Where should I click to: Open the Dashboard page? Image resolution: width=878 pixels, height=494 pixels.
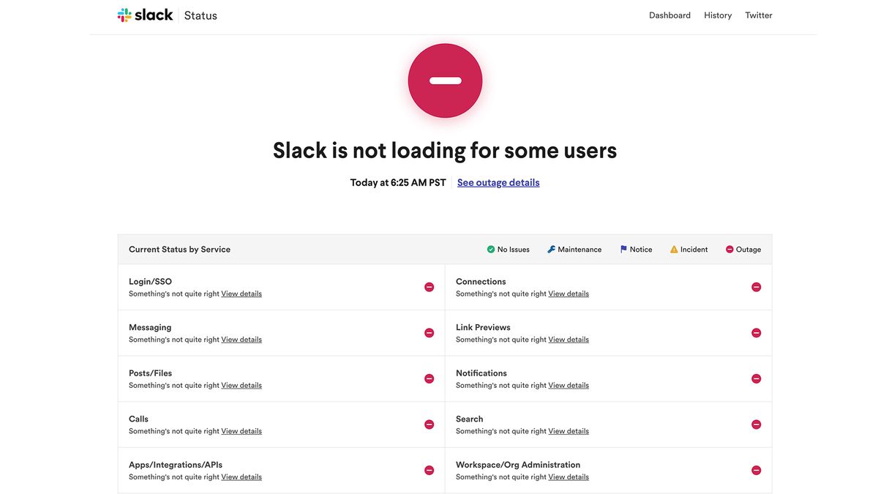click(669, 15)
